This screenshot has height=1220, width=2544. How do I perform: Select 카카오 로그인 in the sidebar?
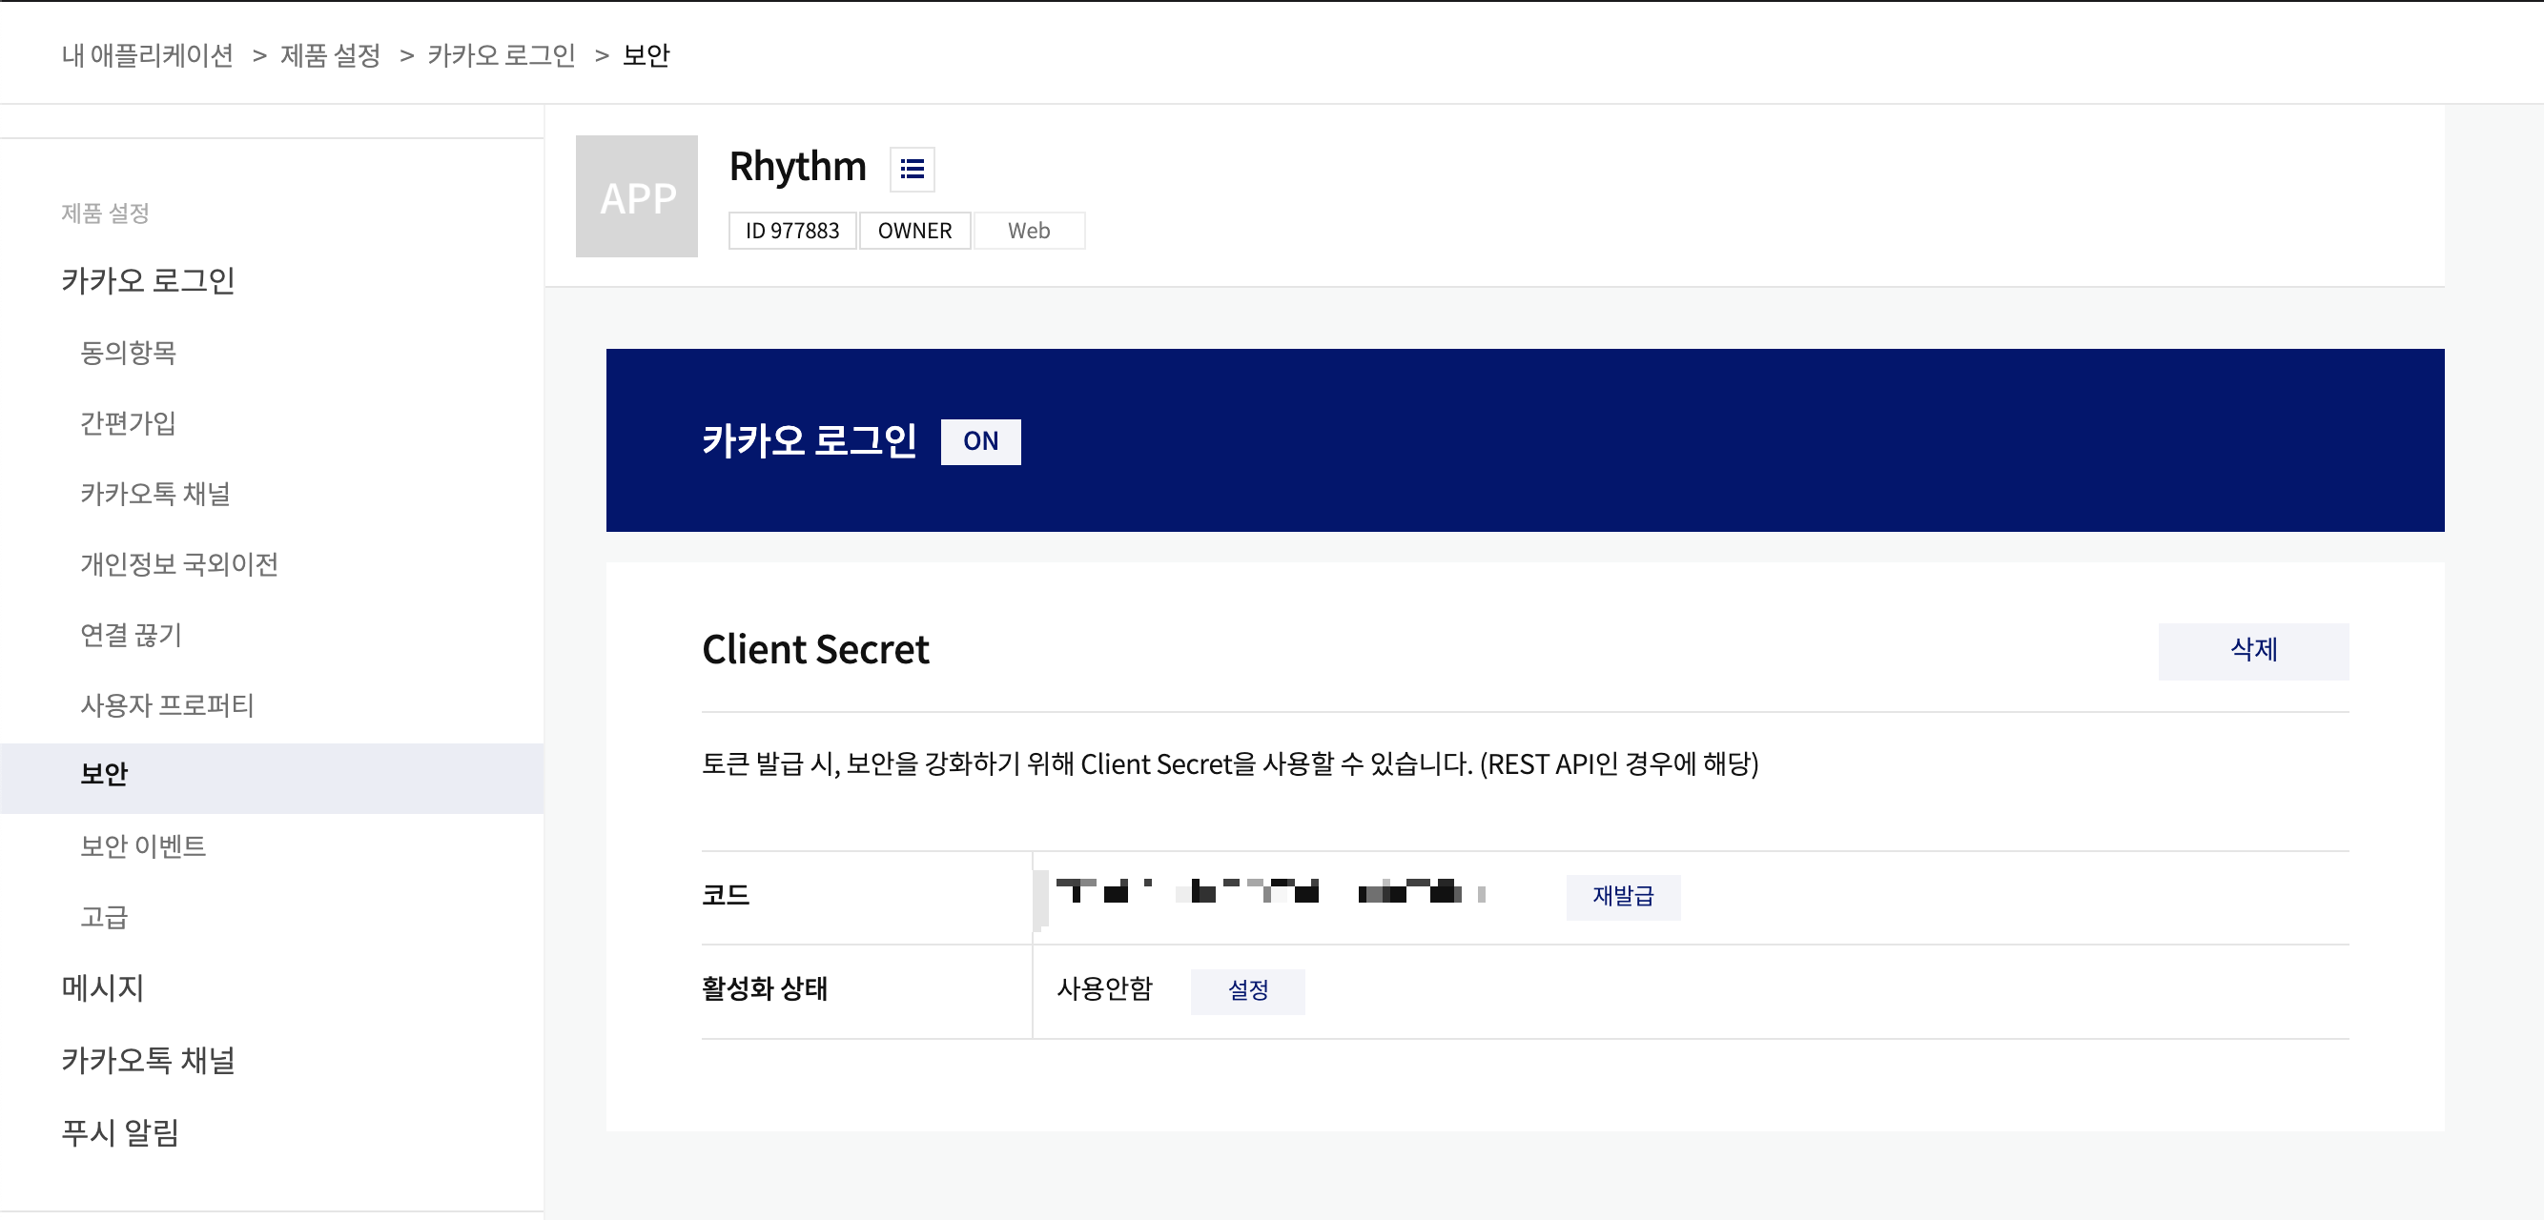(148, 280)
